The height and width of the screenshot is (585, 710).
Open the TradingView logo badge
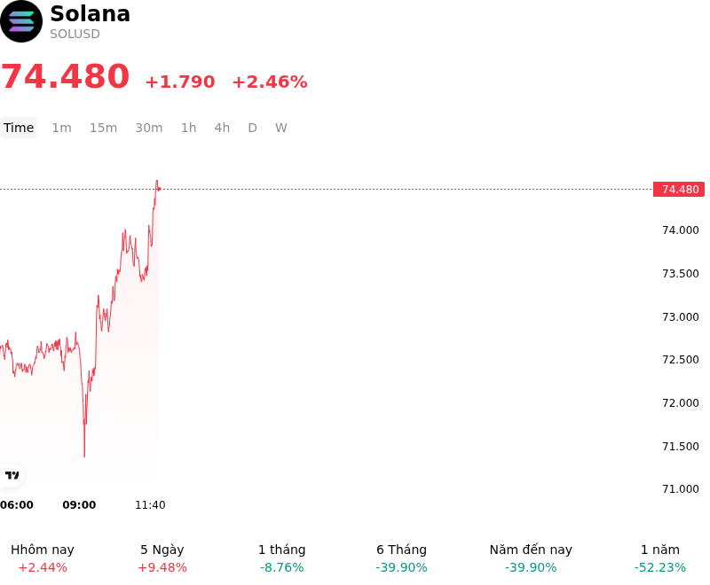tap(12, 475)
